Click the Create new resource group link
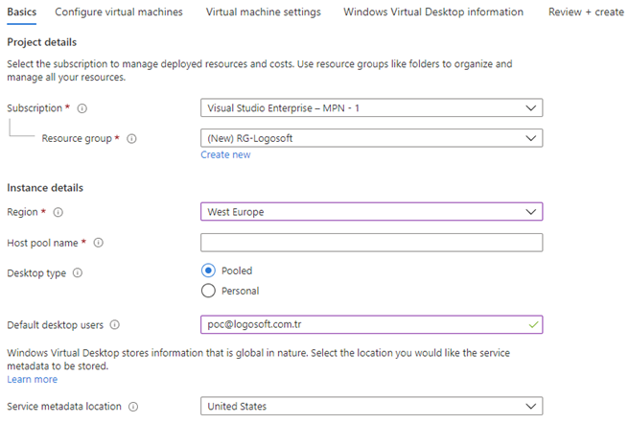This screenshot has width=629, height=447. tap(225, 155)
